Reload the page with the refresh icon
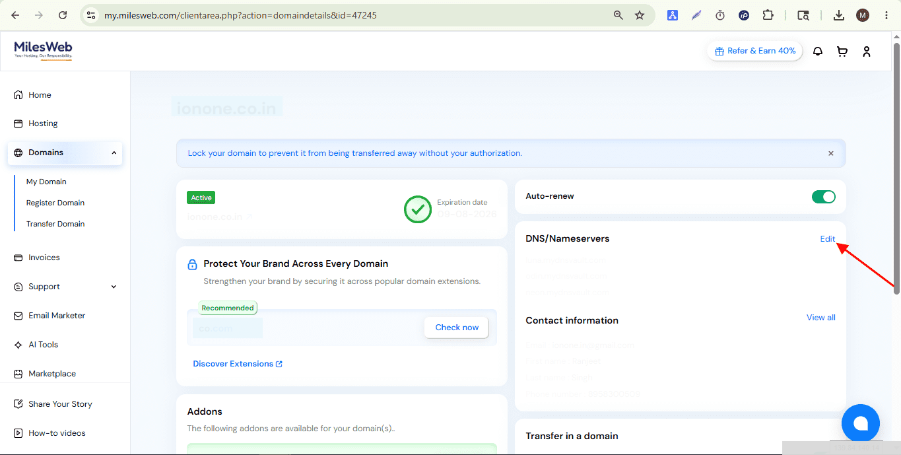 tap(63, 15)
